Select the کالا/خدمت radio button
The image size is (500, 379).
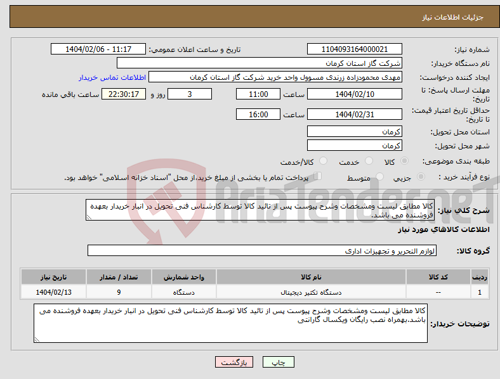pyautogui.click(x=324, y=161)
